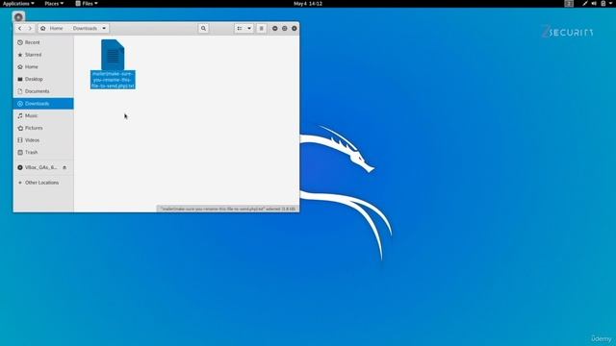Open the workspace switcher indicator
Screen dimensions: 616x346
point(569,4)
